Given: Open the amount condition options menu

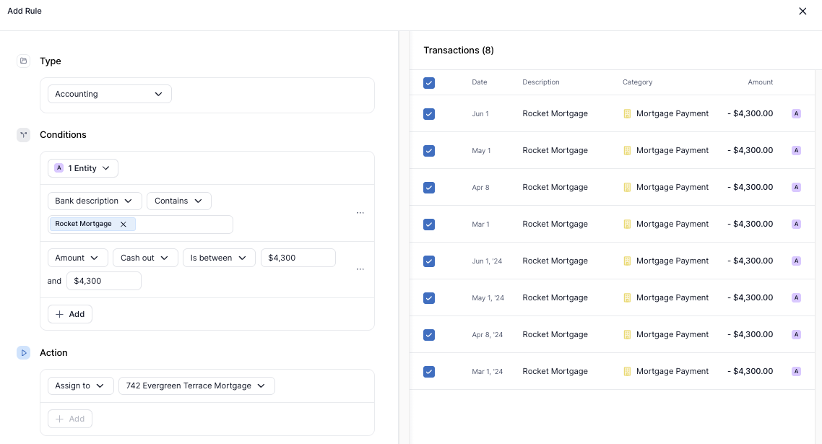Looking at the screenshot, I should tap(360, 269).
